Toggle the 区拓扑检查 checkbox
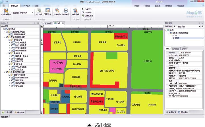The width and height of the screenshot is (205, 127). [12, 83]
